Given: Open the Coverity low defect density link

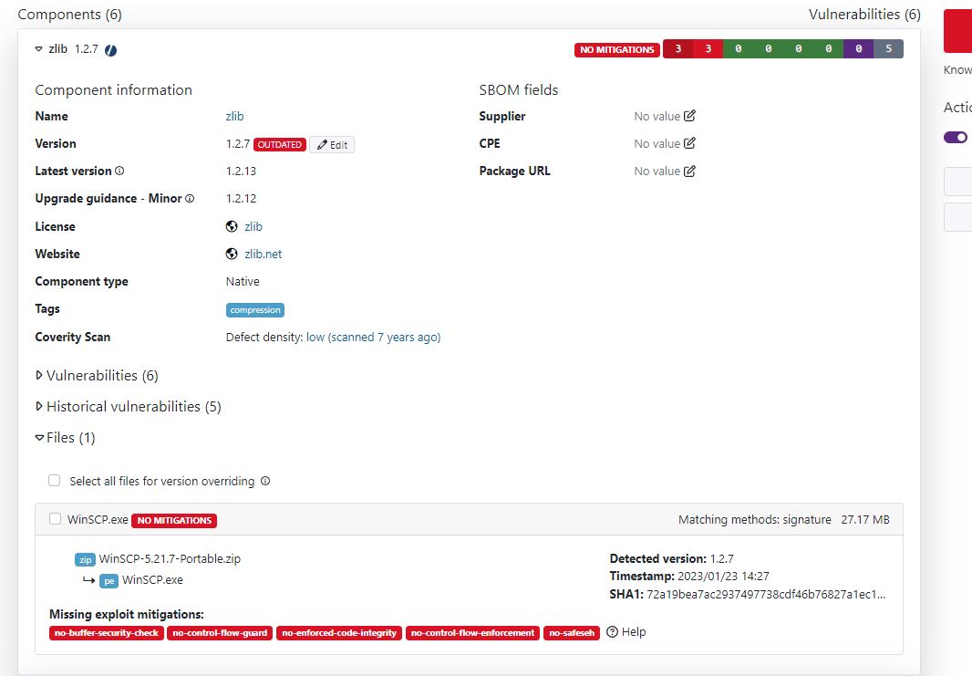Looking at the screenshot, I should [373, 338].
